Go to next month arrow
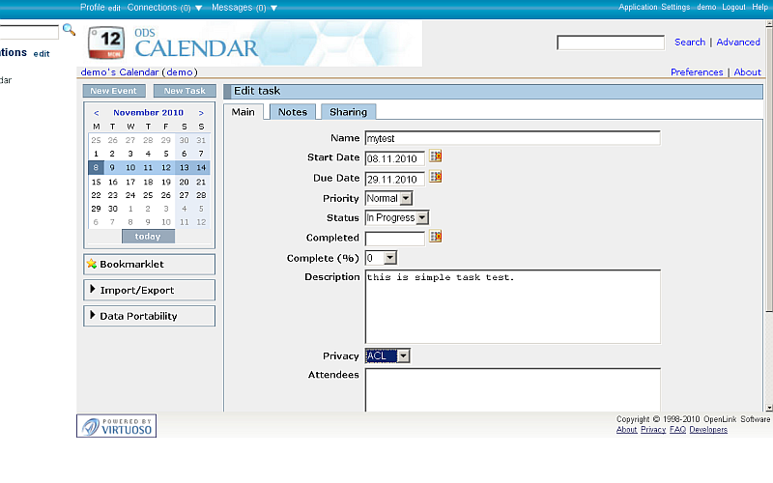Image resolution: width=773 pixels, height=483 pixels. 201,113
